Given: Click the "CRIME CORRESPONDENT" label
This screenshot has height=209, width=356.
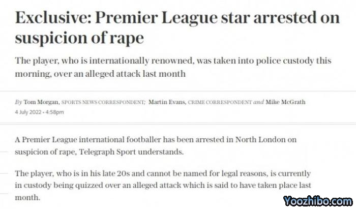Looking at the screenshot, I should (220, 102).
